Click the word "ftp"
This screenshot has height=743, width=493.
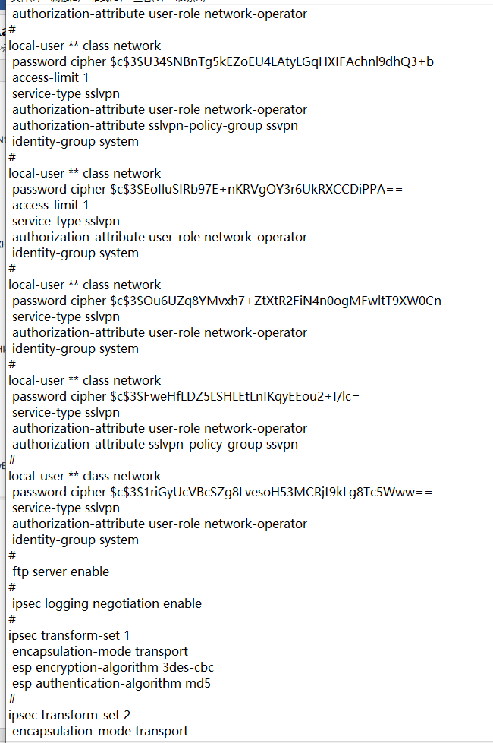point(21,571)
